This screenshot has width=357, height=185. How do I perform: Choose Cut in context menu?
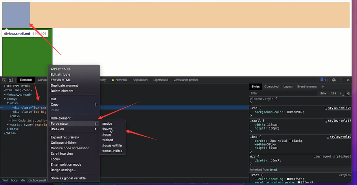[x=74, y=99]
